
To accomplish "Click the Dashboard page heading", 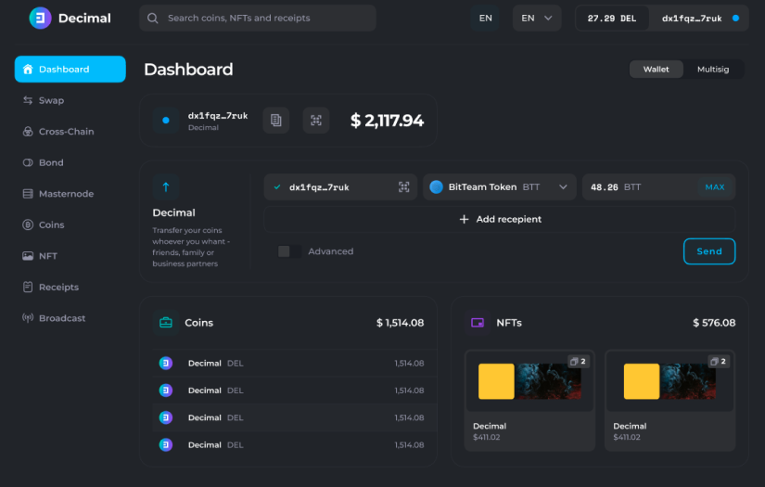I will pos(188,70).
